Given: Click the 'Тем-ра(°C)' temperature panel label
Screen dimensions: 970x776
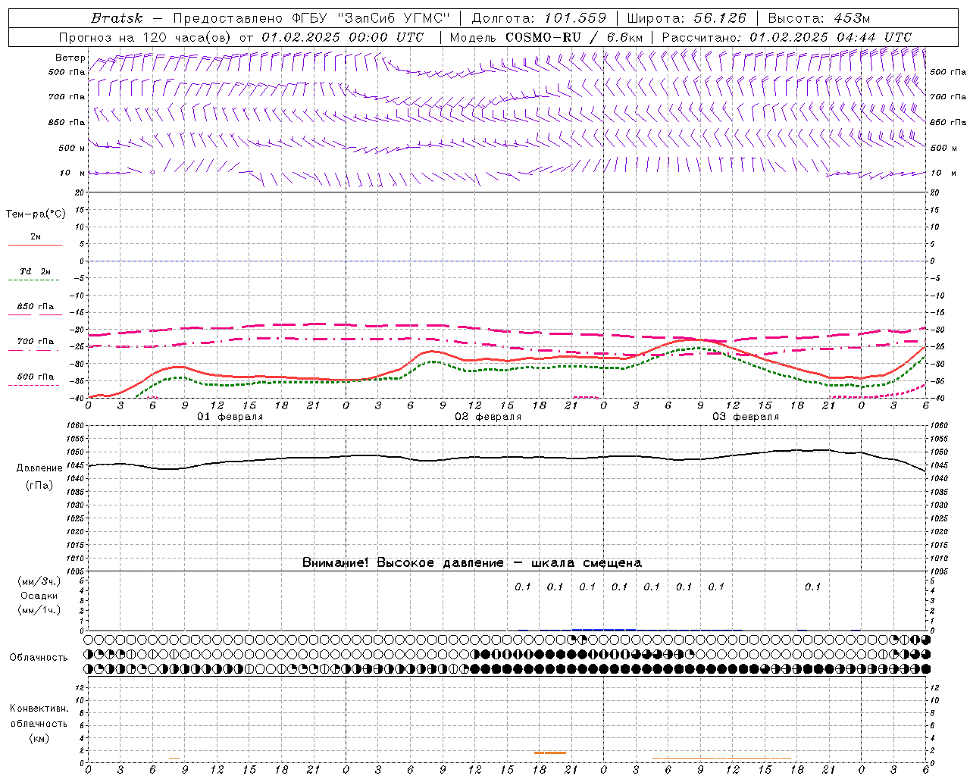Looking at the screenshot, I should (36, 214).
